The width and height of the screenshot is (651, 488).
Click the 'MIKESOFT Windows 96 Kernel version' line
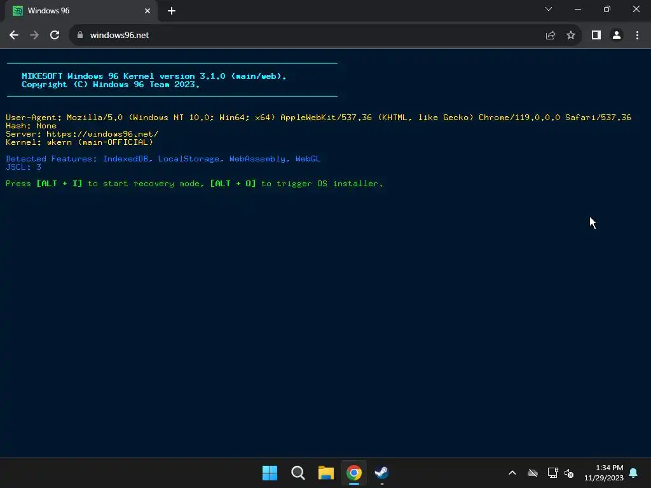154,76
